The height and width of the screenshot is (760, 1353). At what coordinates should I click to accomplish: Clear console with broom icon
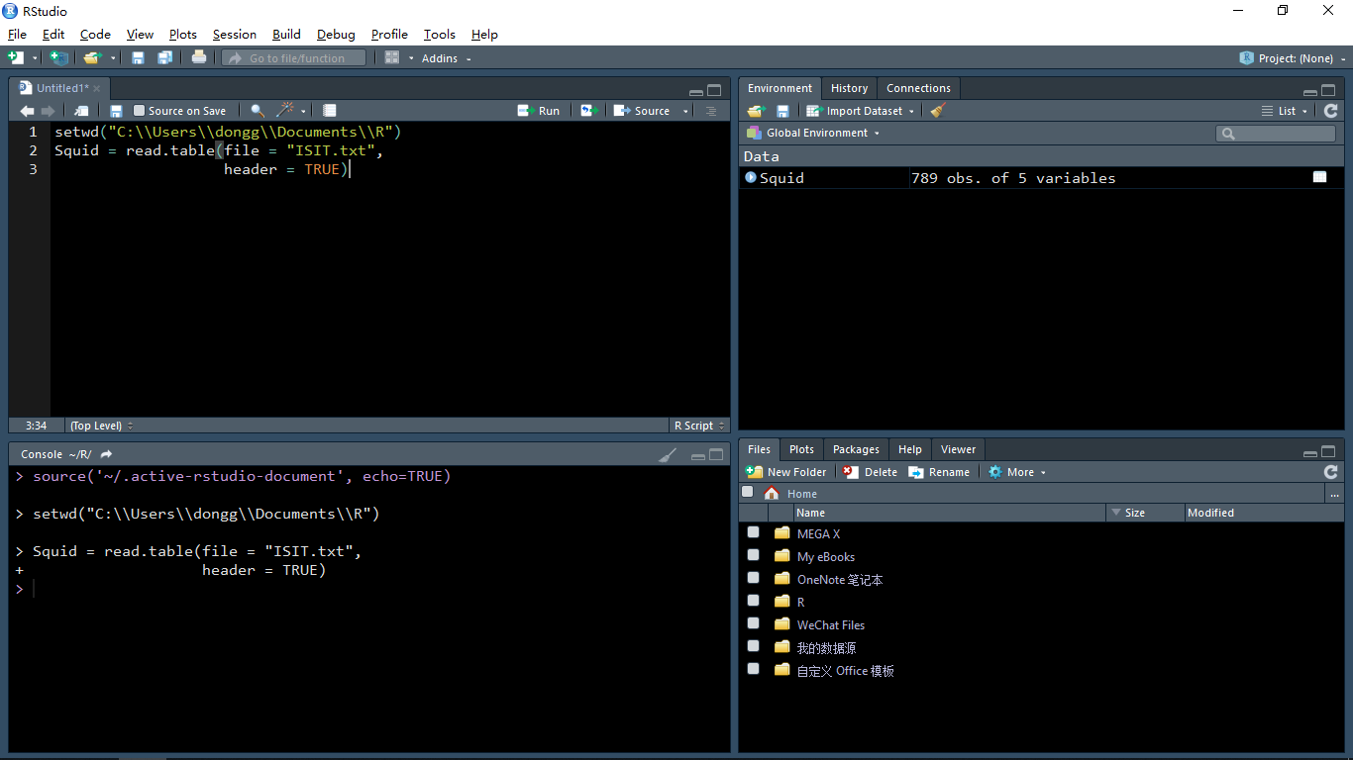tap(669, 455)
